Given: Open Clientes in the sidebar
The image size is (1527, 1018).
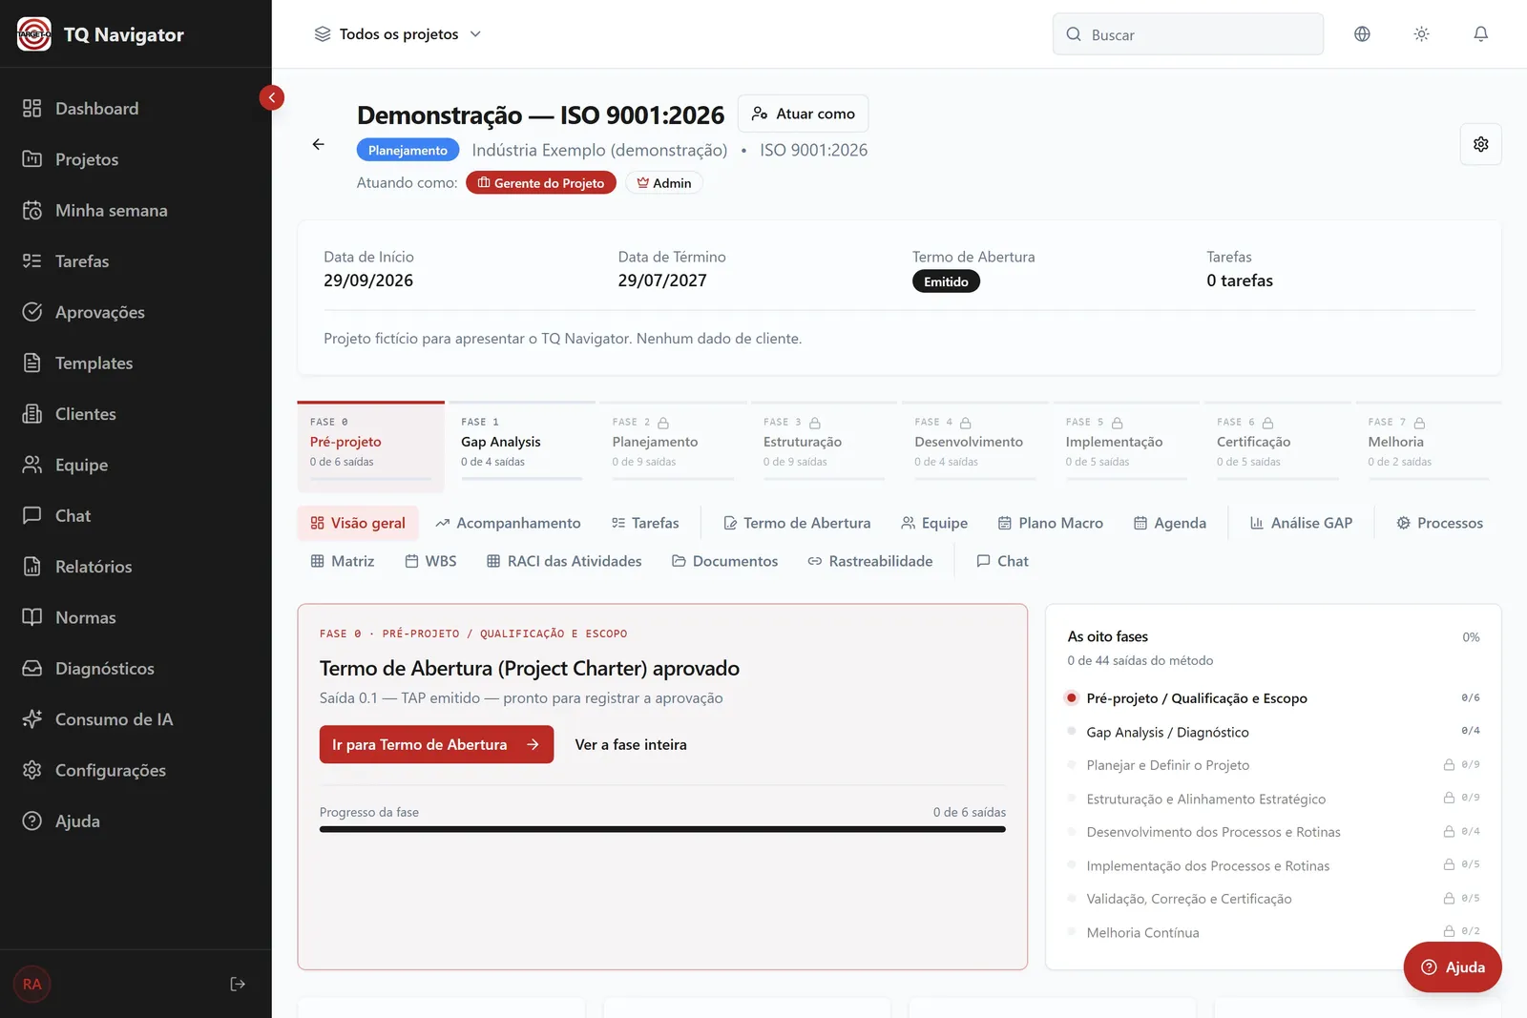Looking at the screenshot, I should click(x=136, y=414).
